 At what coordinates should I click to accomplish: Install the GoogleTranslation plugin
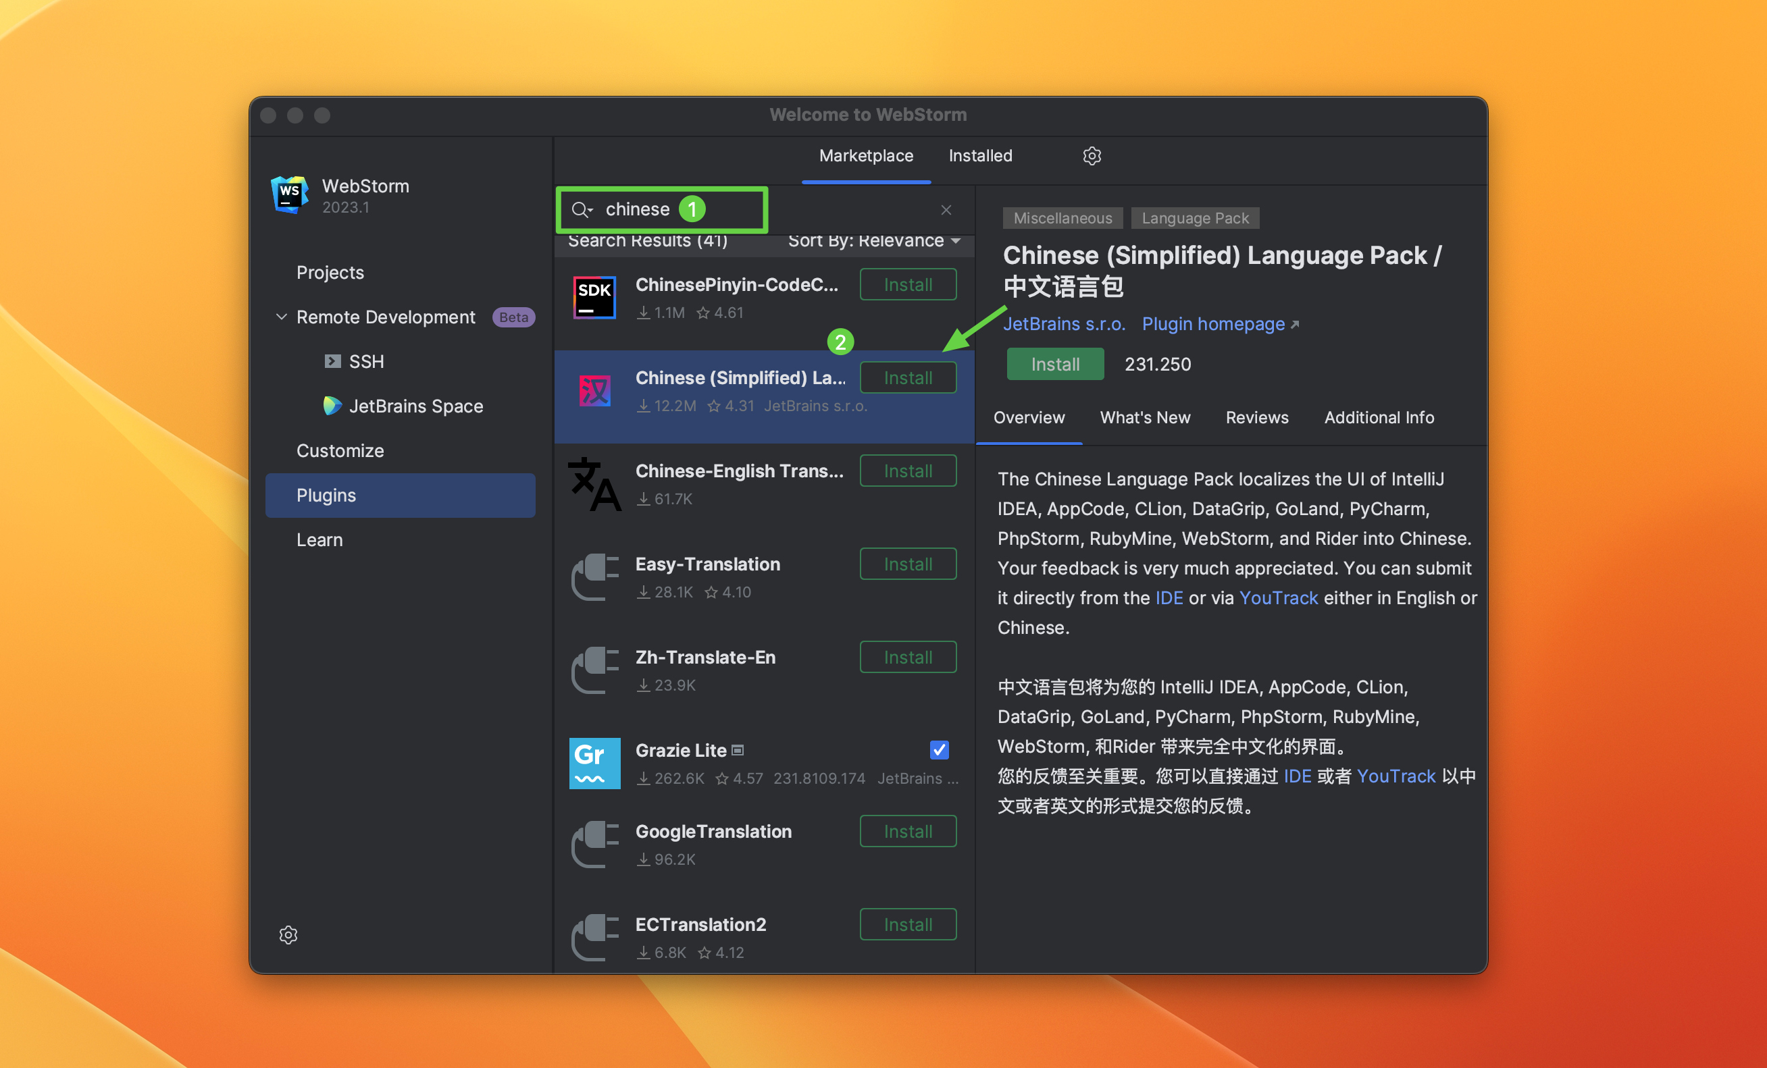point(908,832)
